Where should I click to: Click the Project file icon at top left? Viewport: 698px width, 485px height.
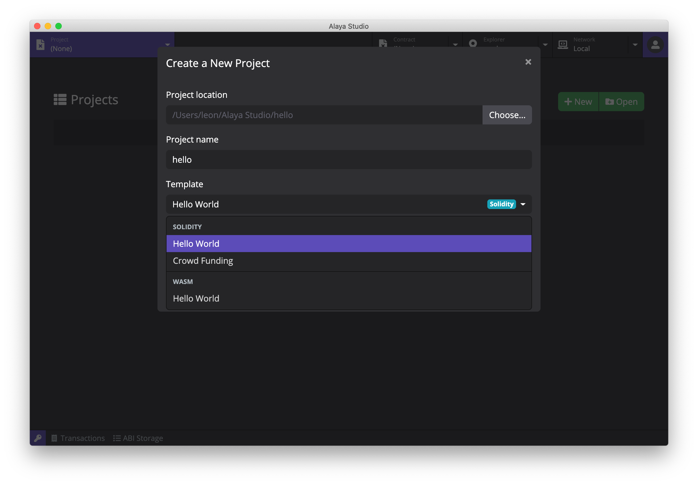click(40, 44)
